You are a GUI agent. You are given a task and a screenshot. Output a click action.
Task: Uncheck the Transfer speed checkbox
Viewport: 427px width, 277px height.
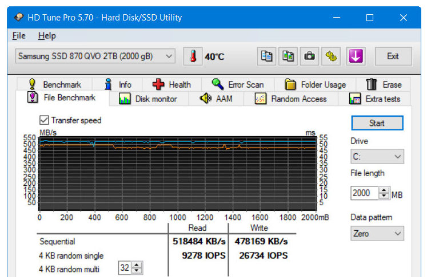click(44, 120)
